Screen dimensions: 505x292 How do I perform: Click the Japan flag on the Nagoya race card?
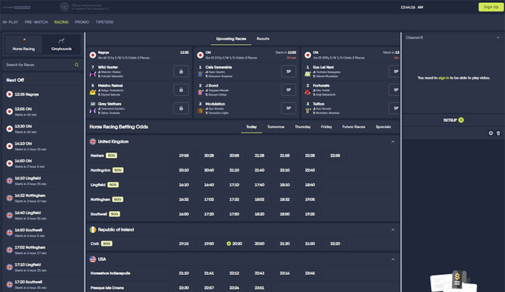92,55
